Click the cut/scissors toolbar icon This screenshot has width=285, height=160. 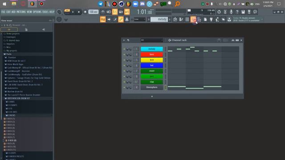pos(225,12)
